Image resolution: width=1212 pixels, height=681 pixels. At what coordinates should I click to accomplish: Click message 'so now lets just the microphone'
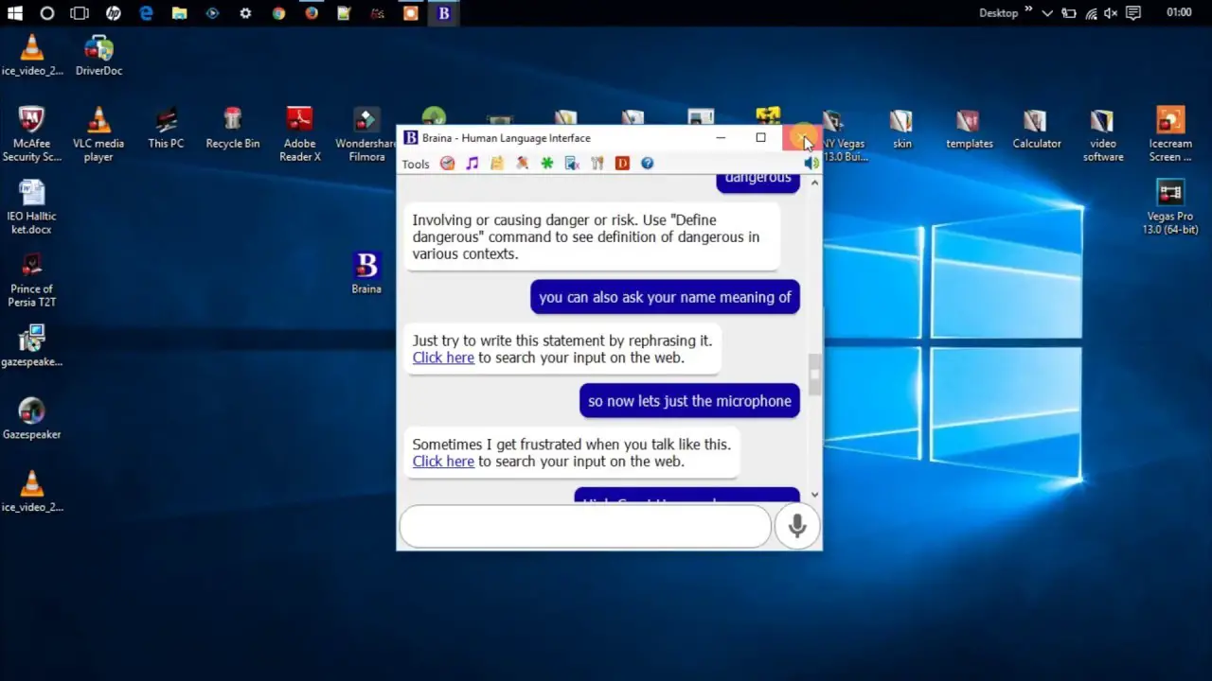pos(689,401)
